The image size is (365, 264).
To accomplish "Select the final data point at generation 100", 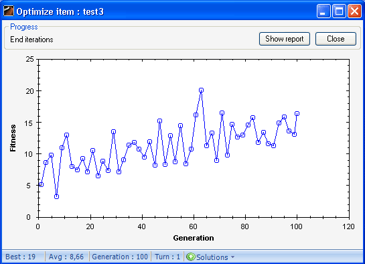I will [297, 114].
